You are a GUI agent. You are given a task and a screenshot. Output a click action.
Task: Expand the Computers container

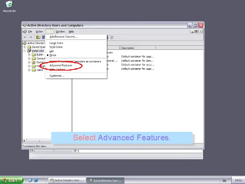pos(29,59)
